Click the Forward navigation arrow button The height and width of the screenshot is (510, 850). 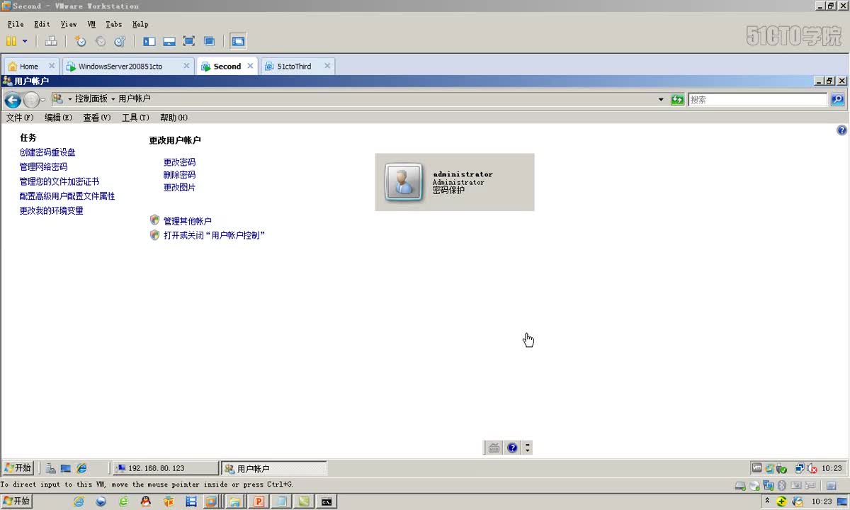pyautogui.click(x=31, y=100)
